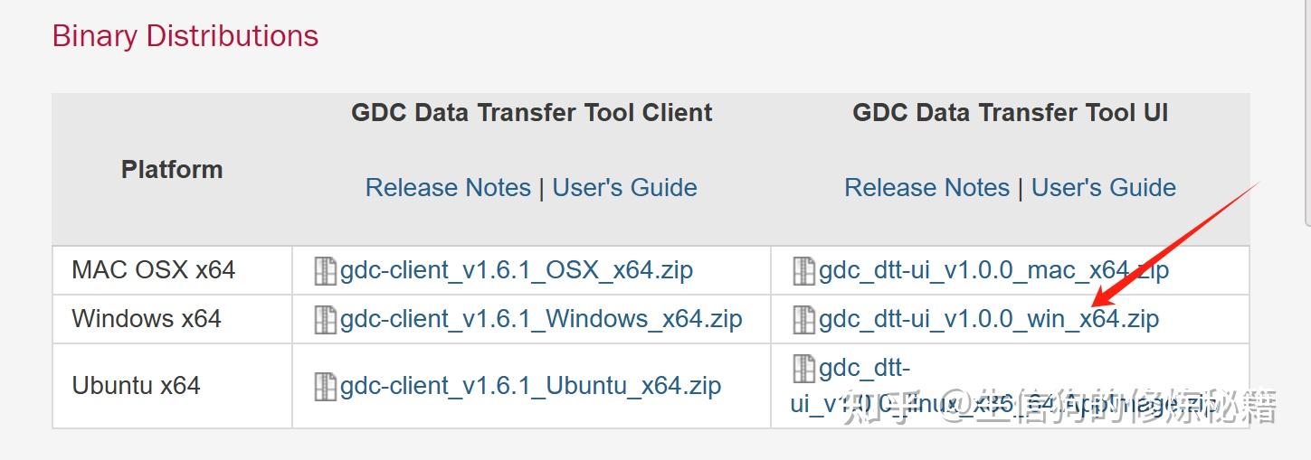Click the GDC Data Transfer Tool UI header
1311x460 pixels.
point(1010,113)
